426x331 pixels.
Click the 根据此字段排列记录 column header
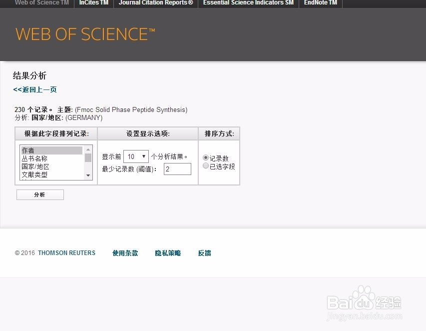(56, 133)
